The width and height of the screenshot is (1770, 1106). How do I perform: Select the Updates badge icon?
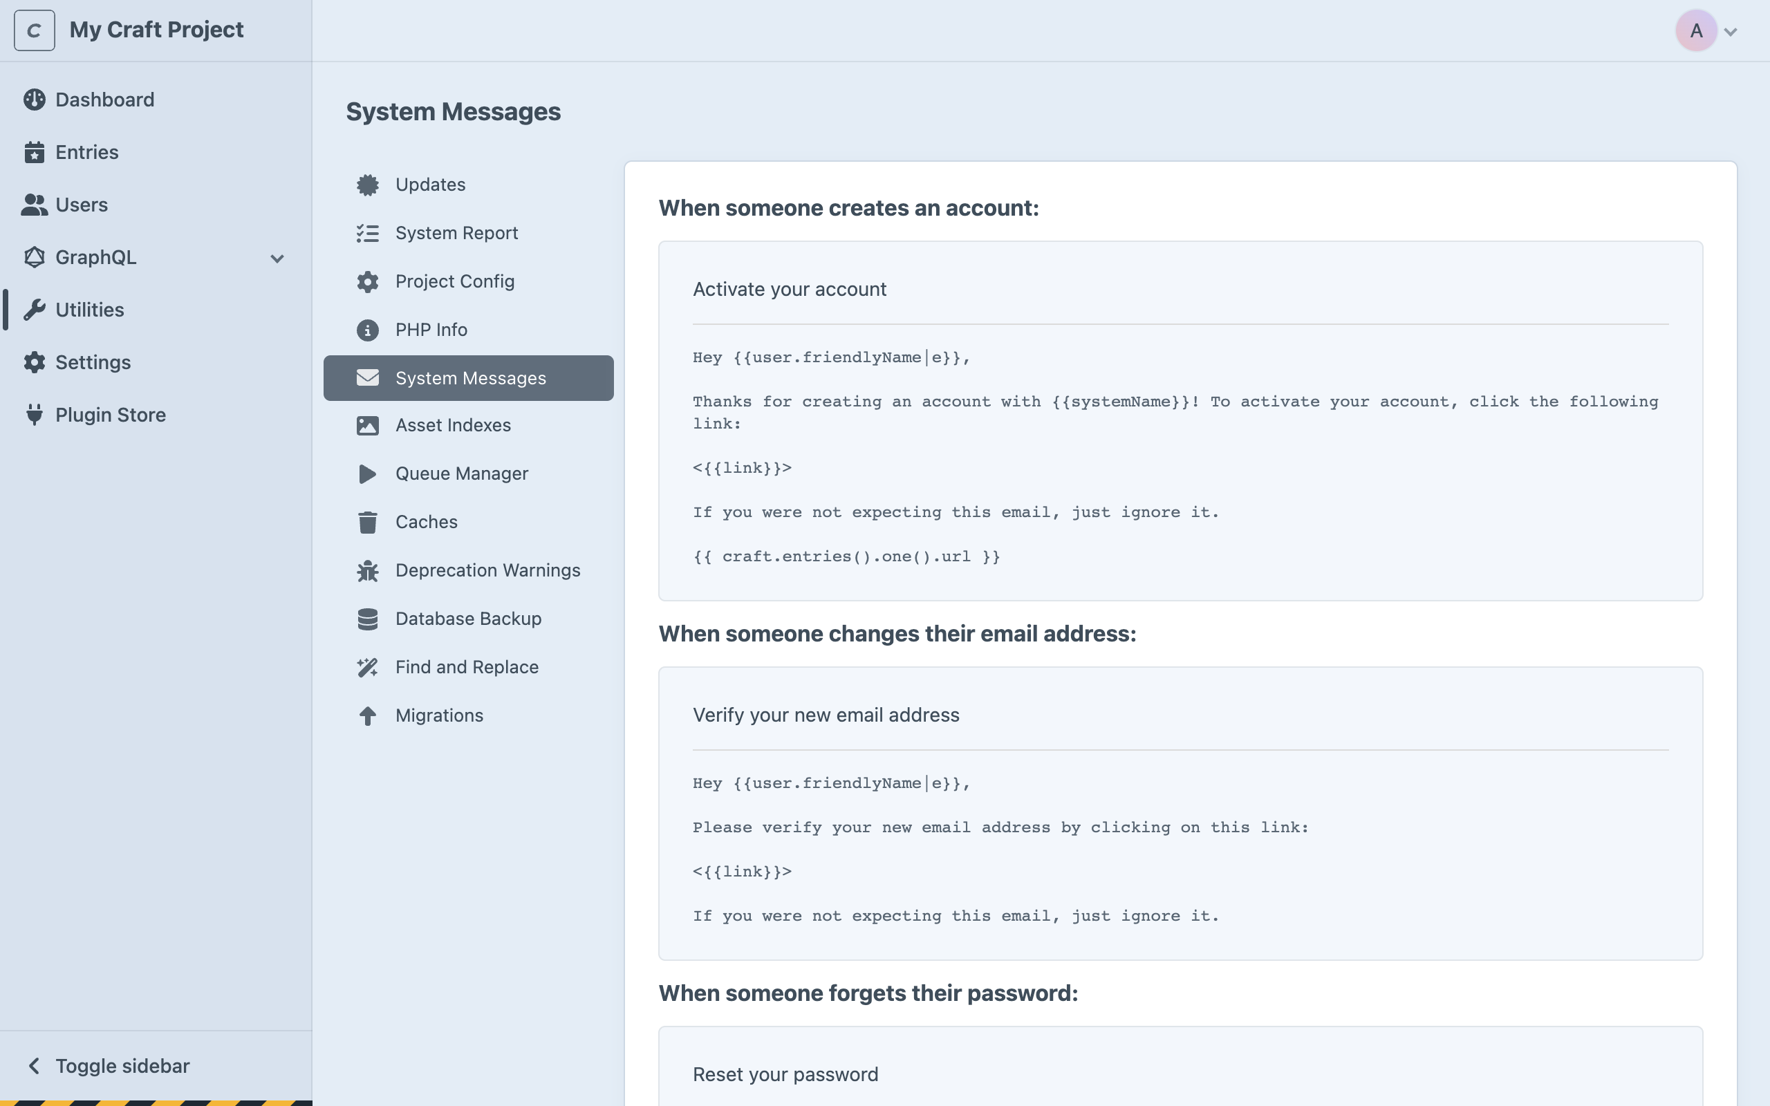click(367, 185)
